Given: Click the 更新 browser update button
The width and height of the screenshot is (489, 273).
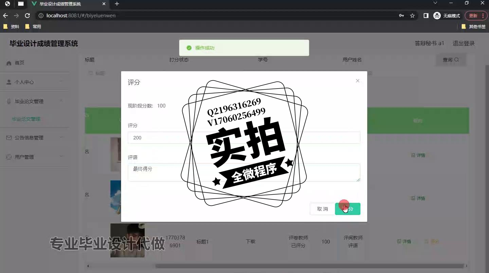Looking at the screenshot, I should 473,16.
